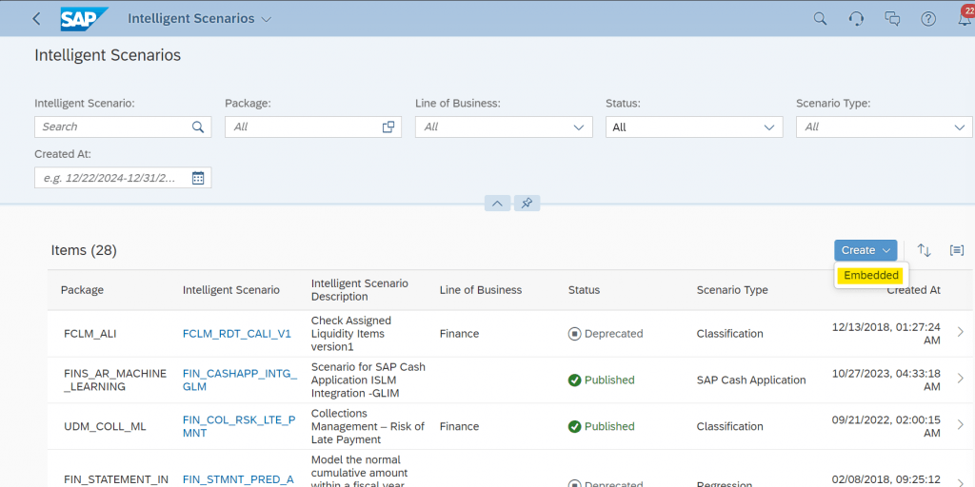The width and height of the screenshot is (975, 487).
Task: Click the Intelligent Scenario search field
Action: pyautogui.click(x=123, y=127)
